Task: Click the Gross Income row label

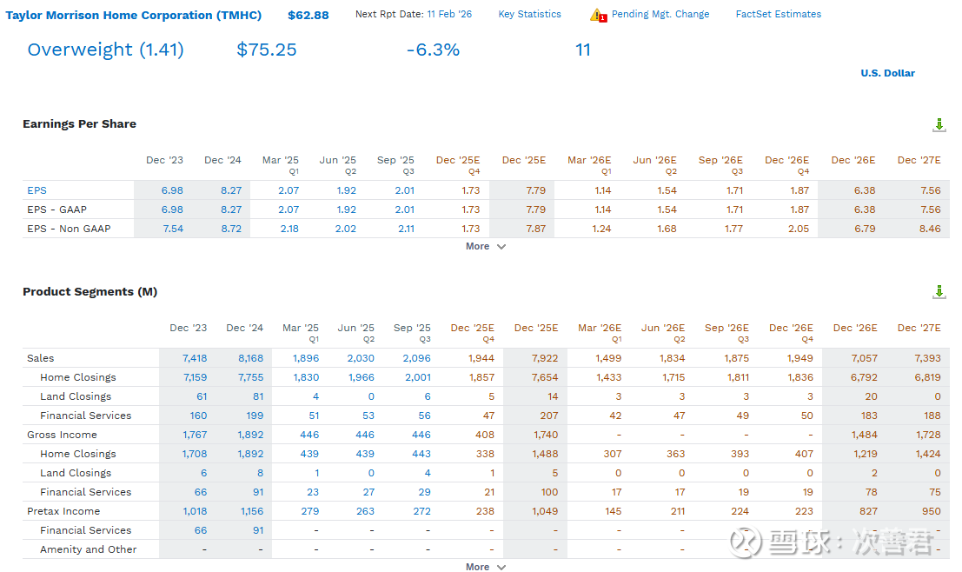Action: pyautogui.click(x=62, y=435)
